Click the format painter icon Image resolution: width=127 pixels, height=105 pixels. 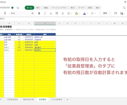tap(5, 13)
